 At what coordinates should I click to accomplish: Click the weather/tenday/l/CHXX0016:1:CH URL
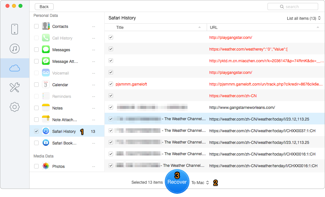coord(263,166)
